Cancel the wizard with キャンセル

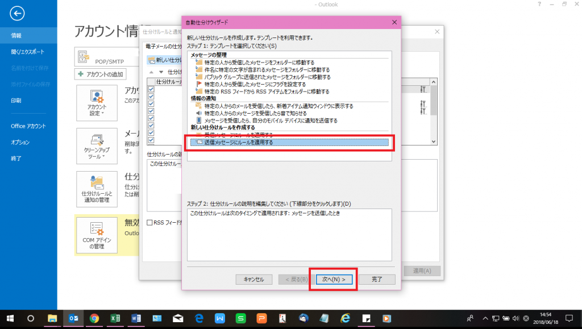[253, 279]
